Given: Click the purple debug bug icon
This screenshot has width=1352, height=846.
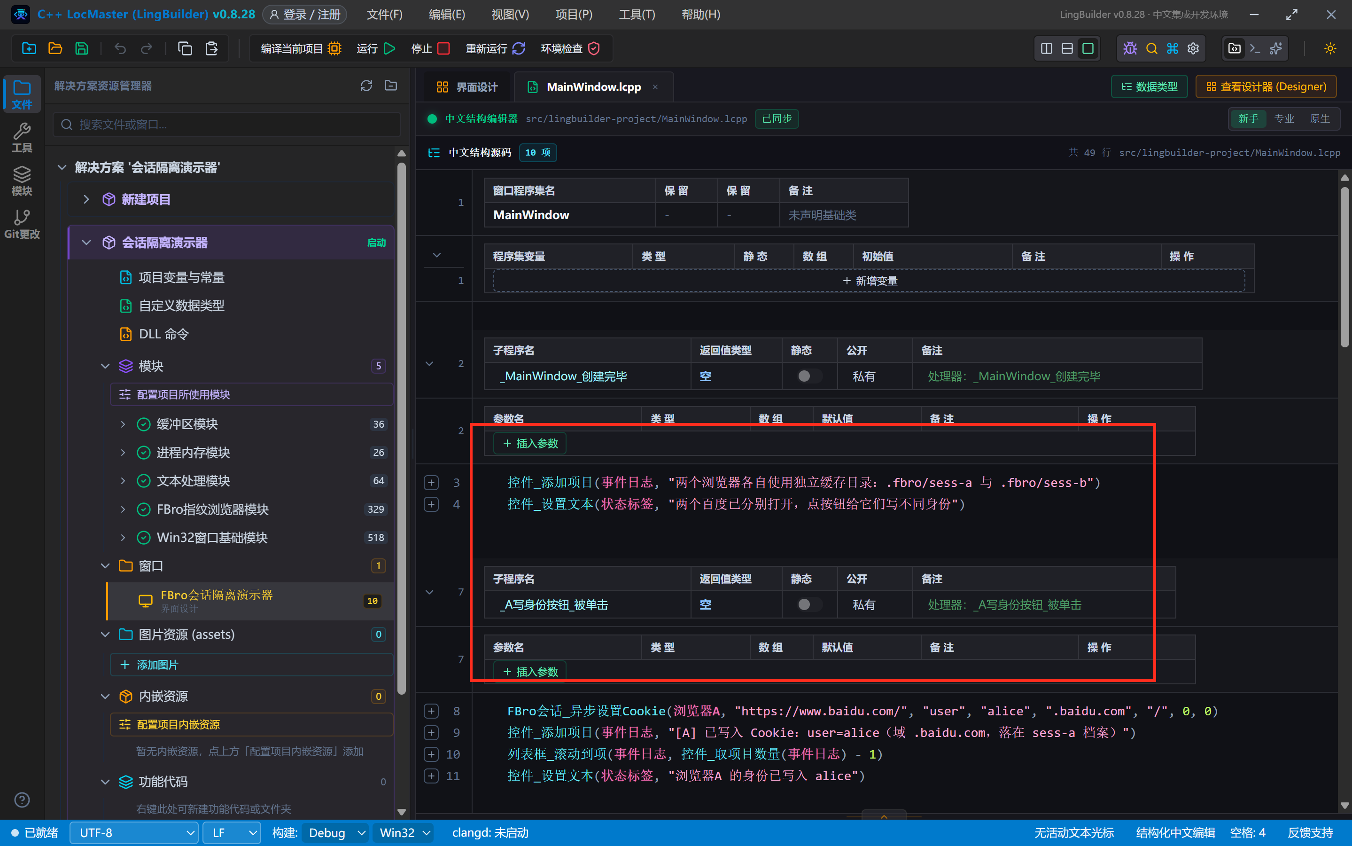Looking at the screenshot, I should click(x=1130, y=49).
